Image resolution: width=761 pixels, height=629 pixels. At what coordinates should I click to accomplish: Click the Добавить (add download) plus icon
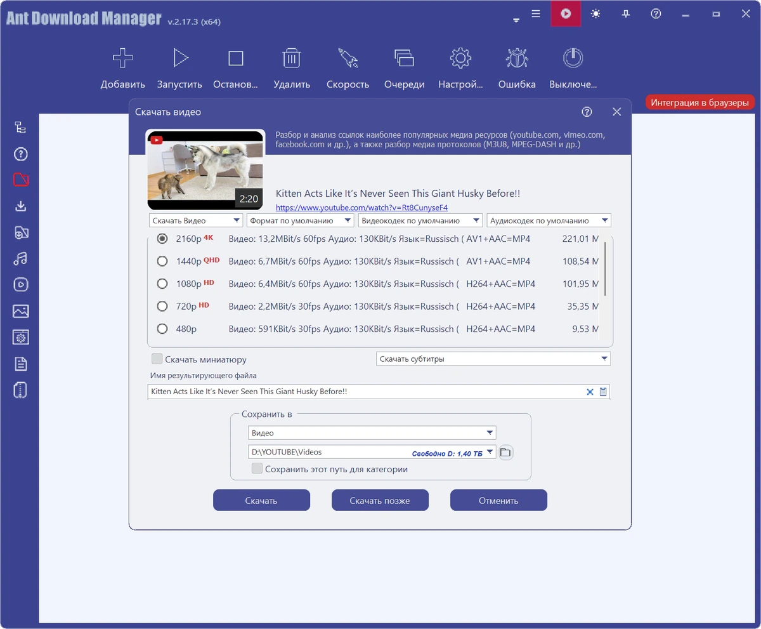point(122,58)
